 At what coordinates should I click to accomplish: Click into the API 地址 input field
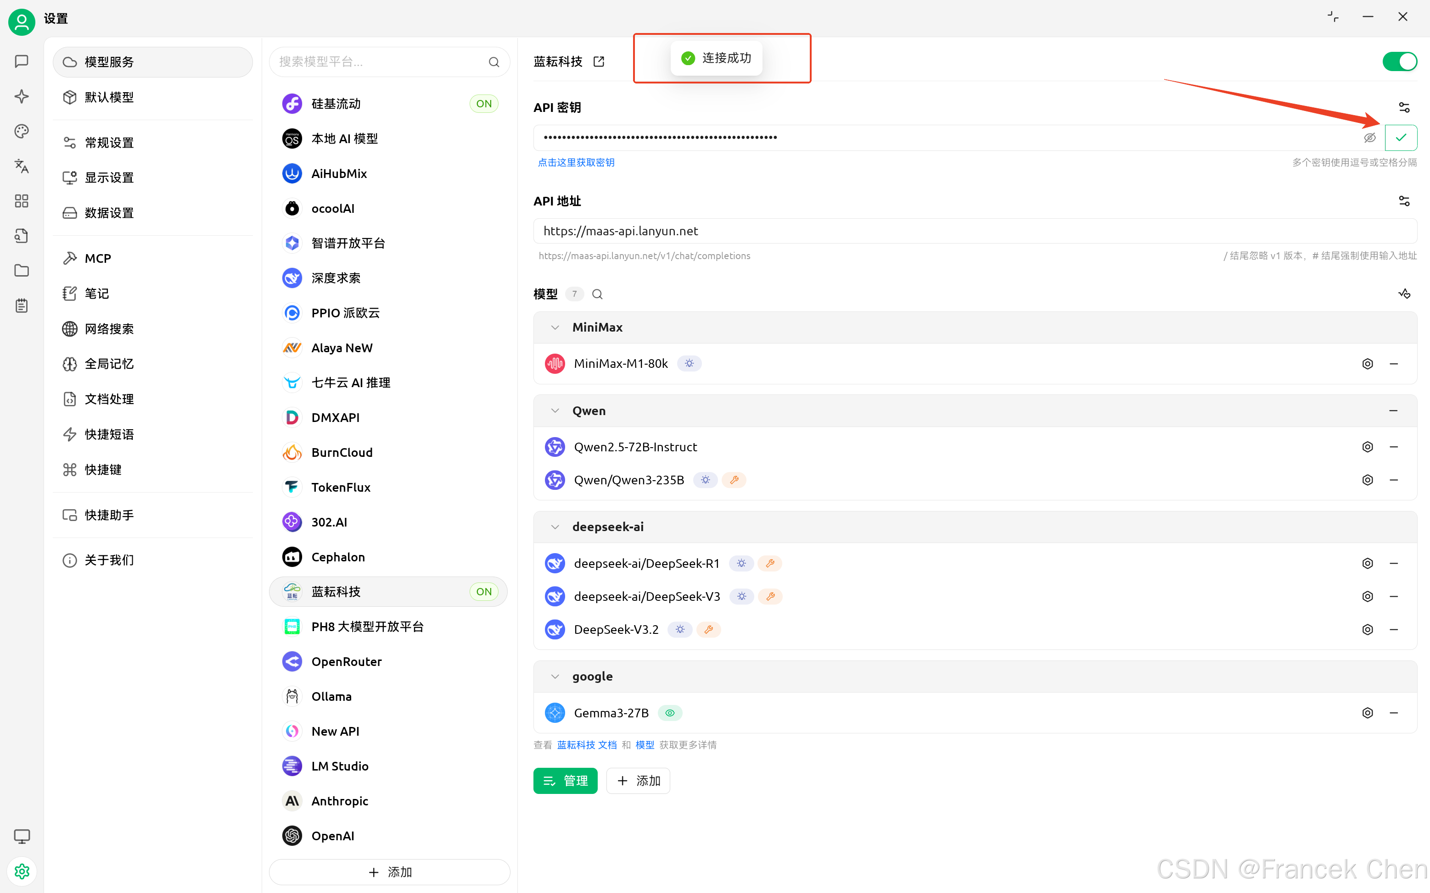tap(975, 231)
